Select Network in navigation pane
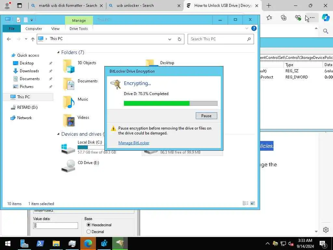Image resolution: width=333 pixels, height=250 pixels. tap(24, 118)
